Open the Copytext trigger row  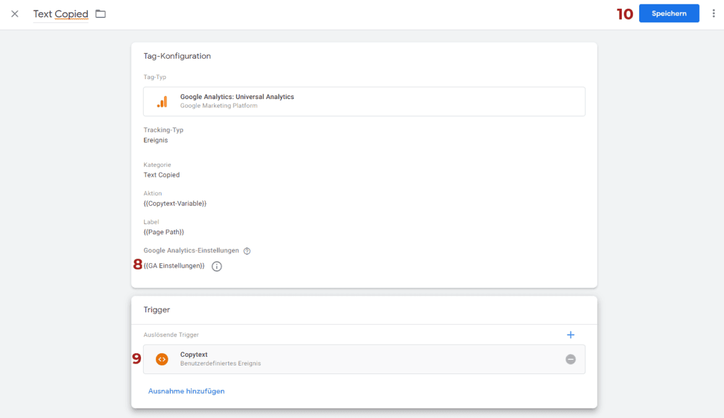[364, 359]
